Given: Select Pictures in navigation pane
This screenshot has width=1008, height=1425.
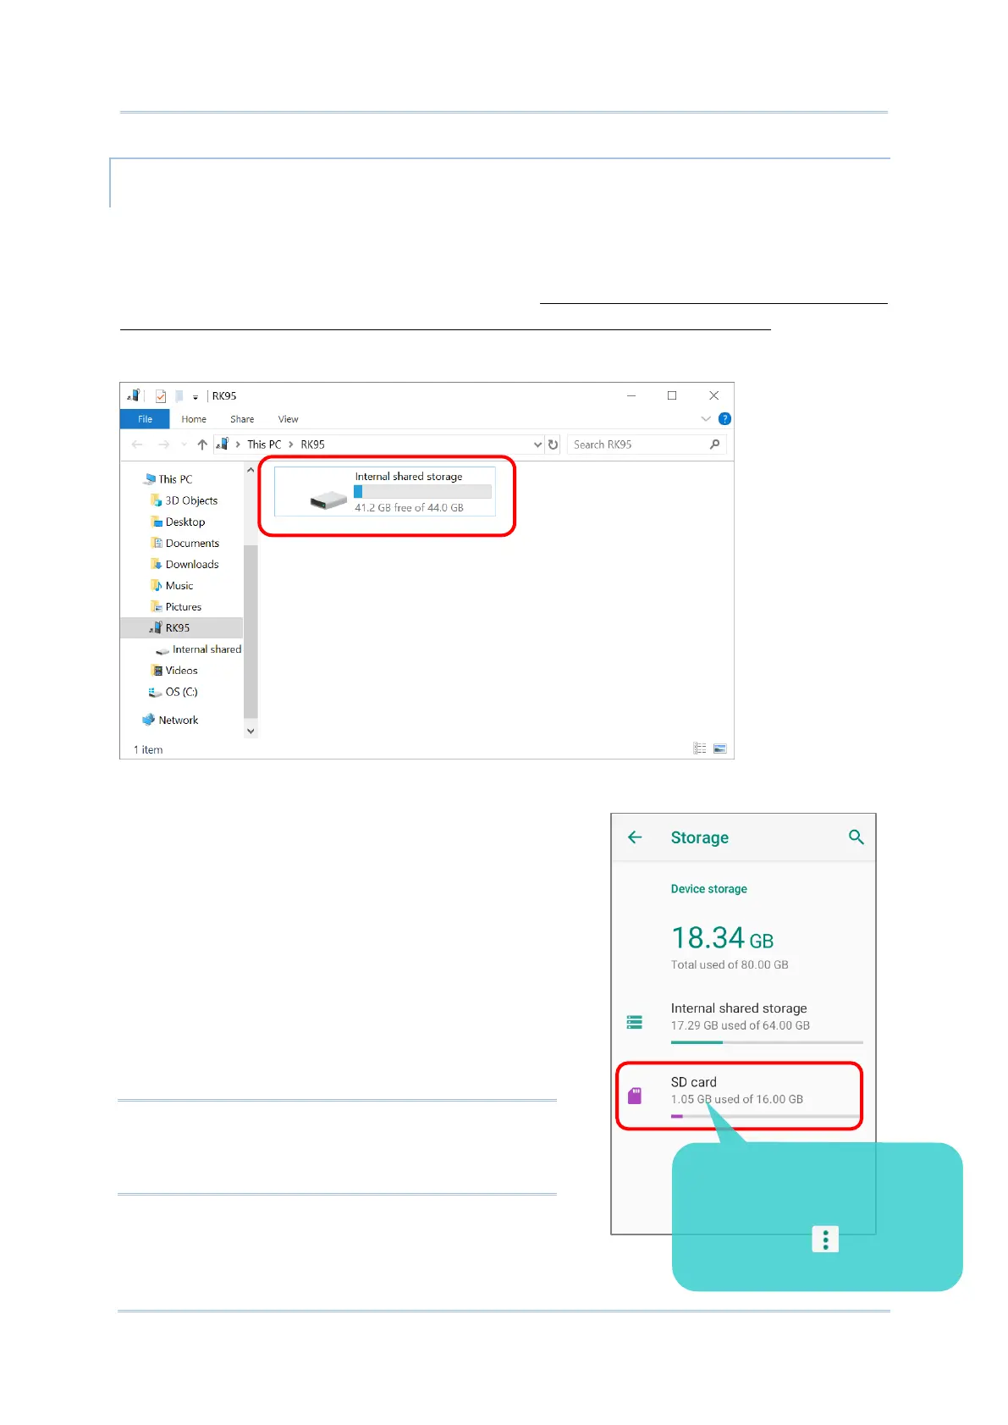Looking at the screenshot, I should (x=184, y=606).
